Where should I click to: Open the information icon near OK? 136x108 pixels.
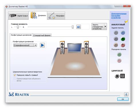tap(126, 95)
